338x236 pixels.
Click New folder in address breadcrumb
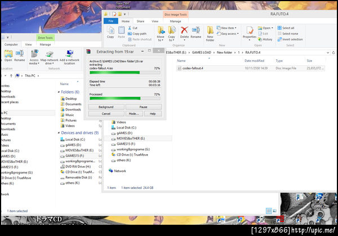coord(224,52)
